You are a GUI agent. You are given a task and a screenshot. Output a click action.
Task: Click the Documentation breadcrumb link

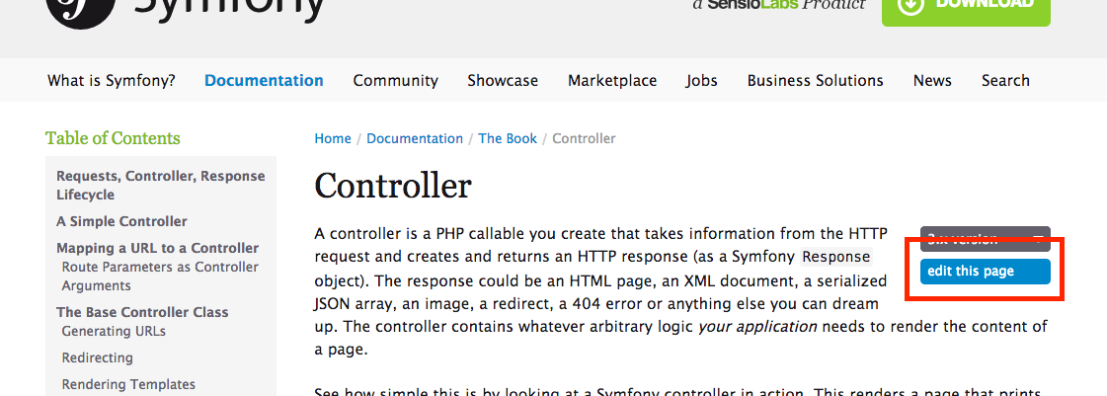[415, 139]
